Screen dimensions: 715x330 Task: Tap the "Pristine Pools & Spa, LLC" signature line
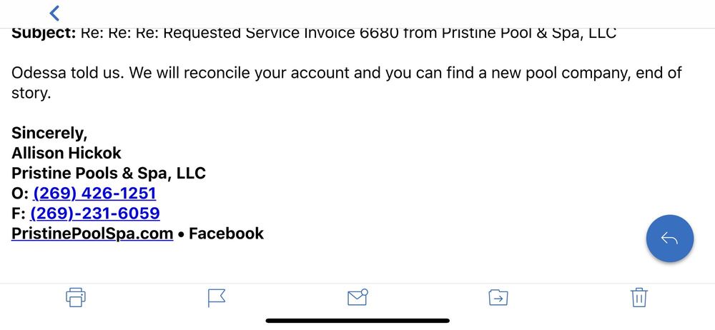pyautogui.click(x=109, y=173)
